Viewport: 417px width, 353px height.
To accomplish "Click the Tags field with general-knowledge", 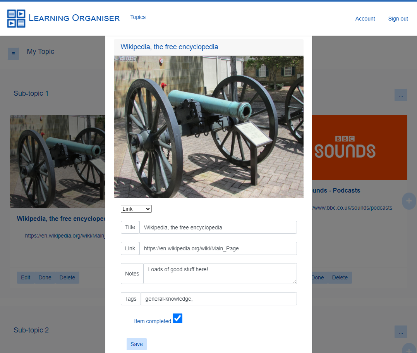I will tap(219, 299).
